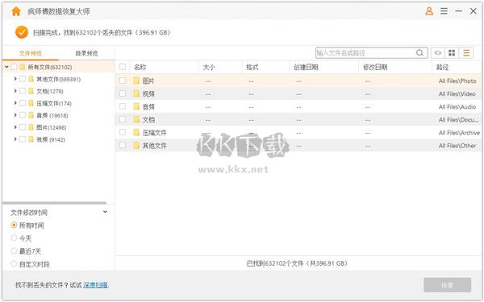Check the 音频 row checkbox
Screen dimensions: 484x302
tap(123, 106)
